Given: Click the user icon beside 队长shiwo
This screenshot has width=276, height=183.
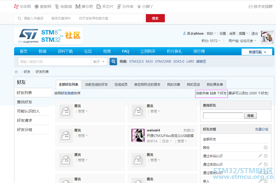Looking at the screenshot, I should 184,33.
